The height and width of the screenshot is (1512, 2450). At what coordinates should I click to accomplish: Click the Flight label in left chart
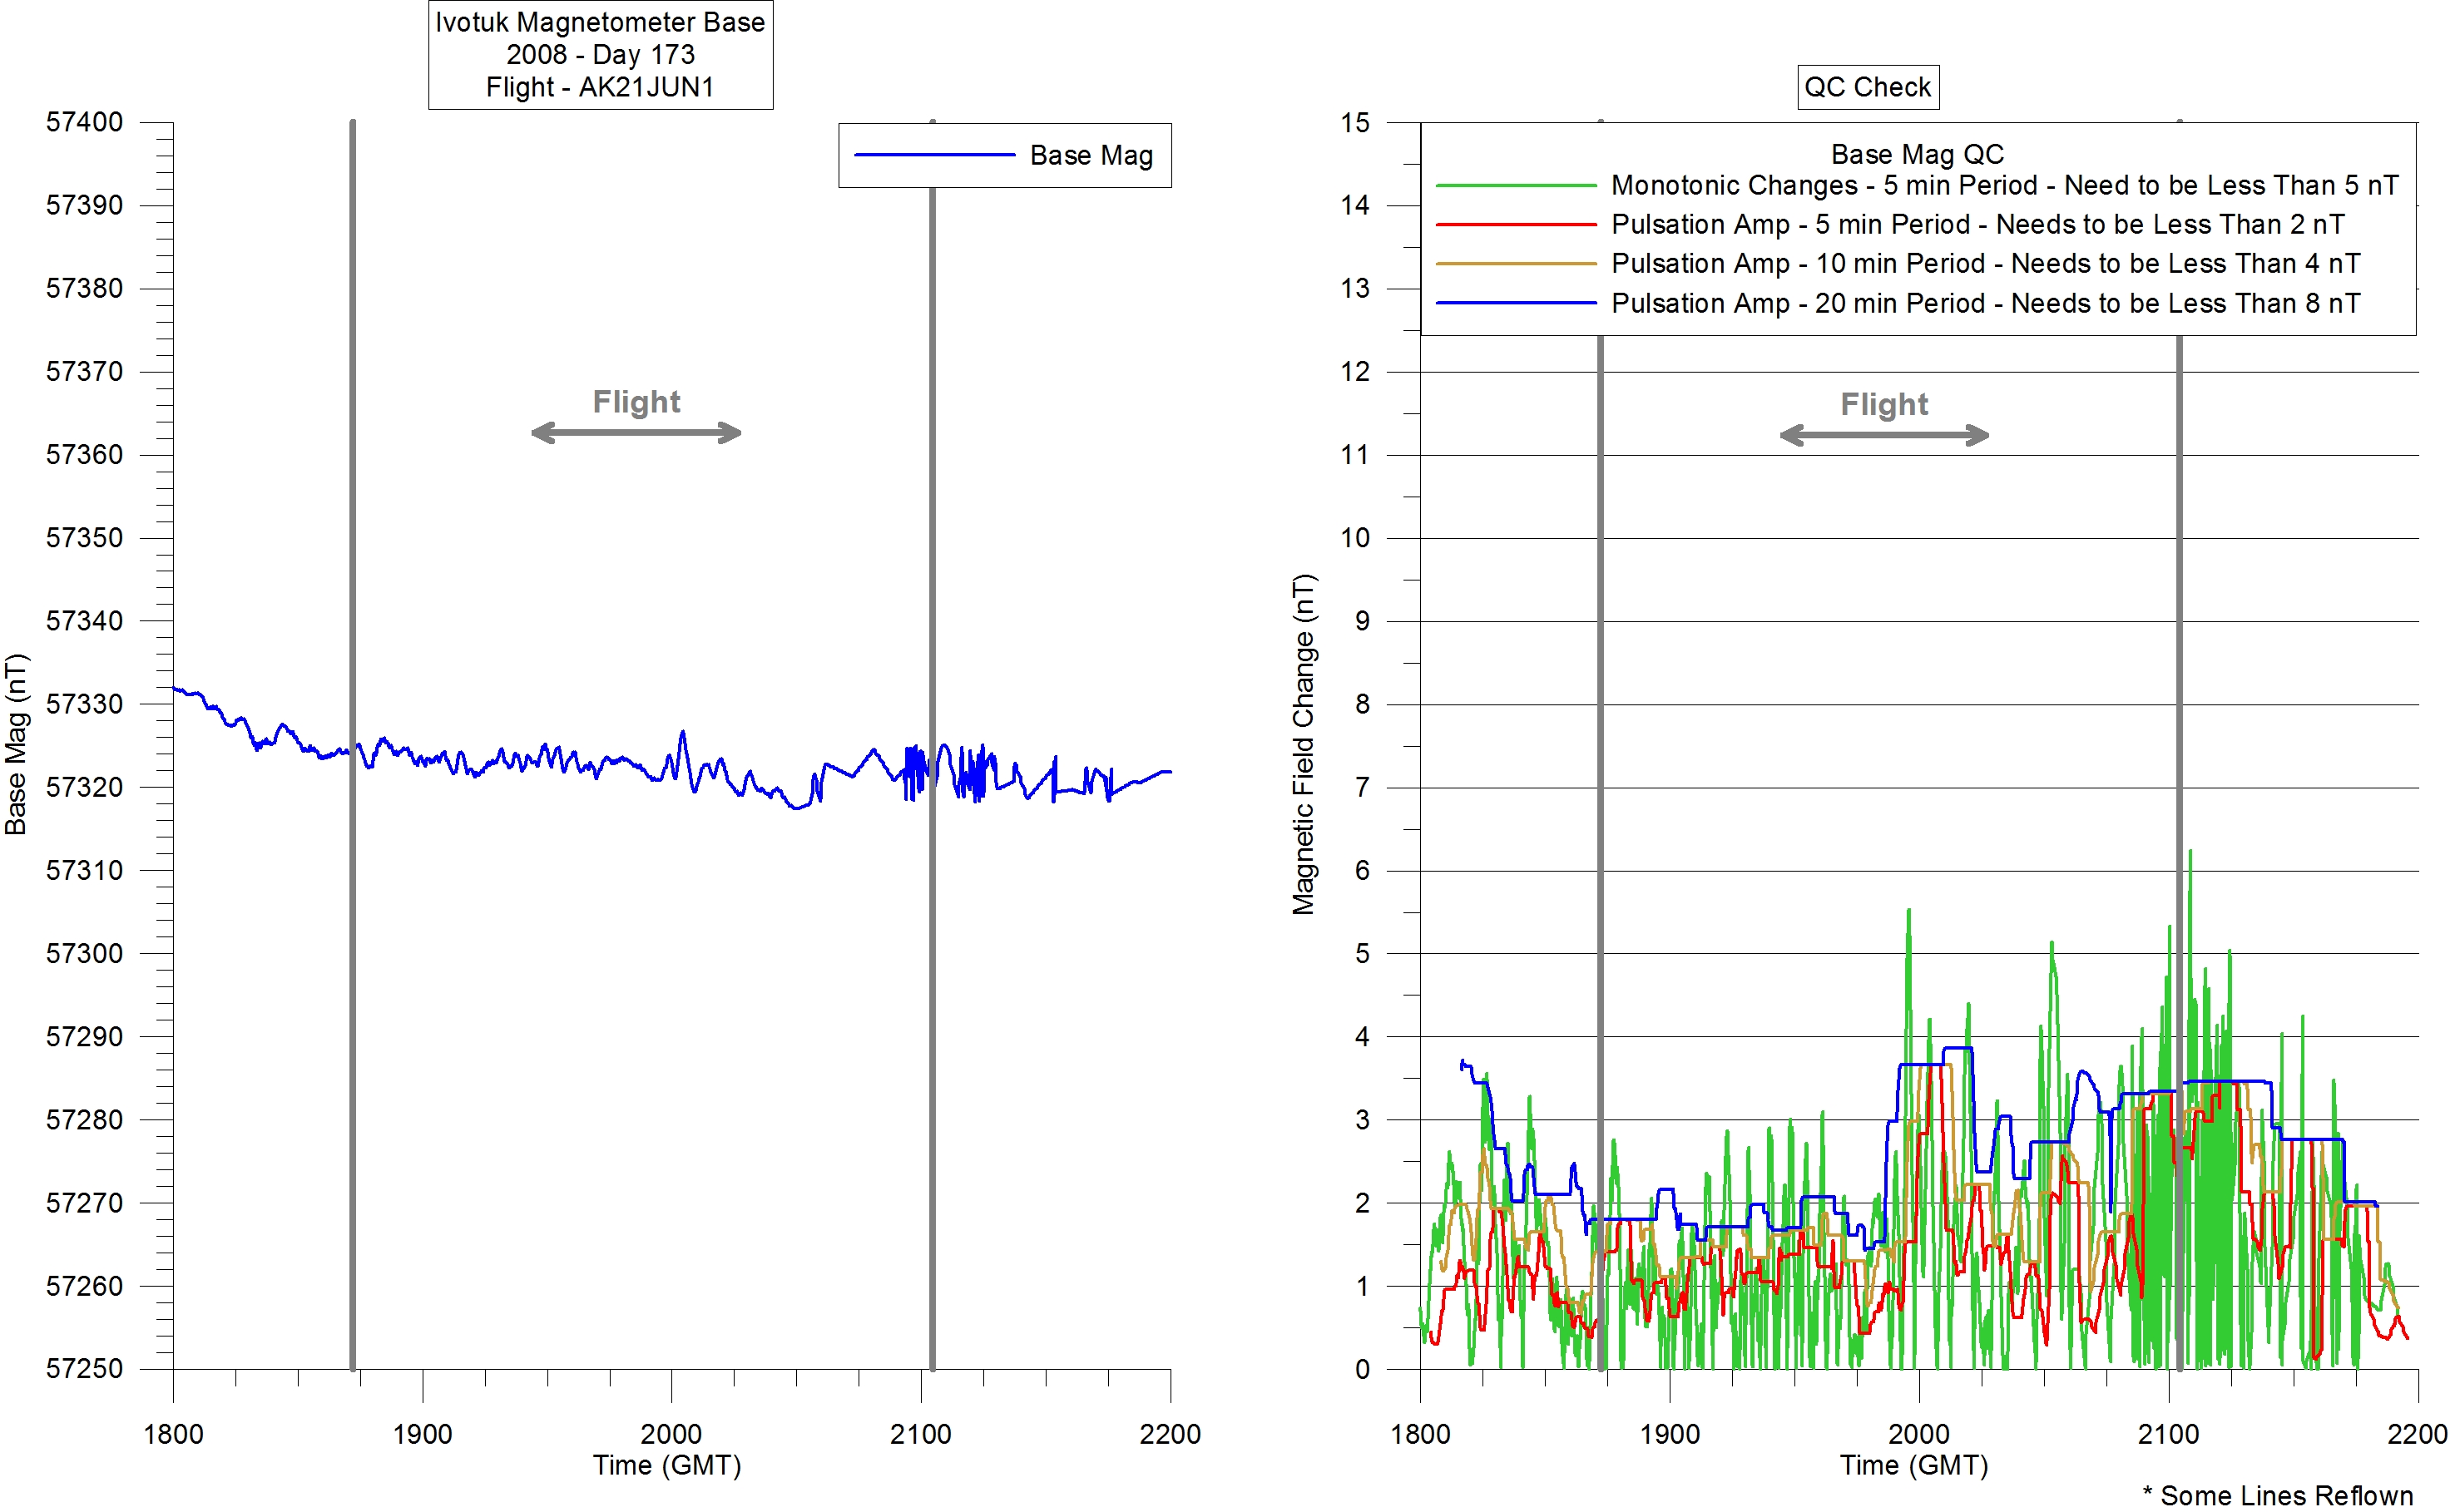(x=636, y=402)
